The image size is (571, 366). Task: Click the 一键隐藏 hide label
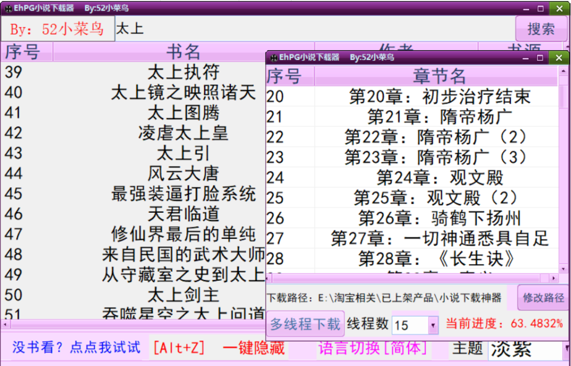point(254,348)
